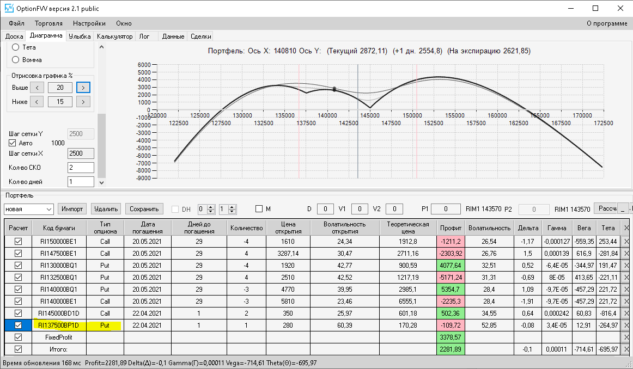Enable the M checkbox
Image resolution: width=633 pixels, height=369 pixels.
(259, 209)
